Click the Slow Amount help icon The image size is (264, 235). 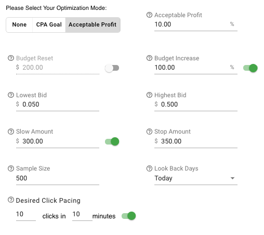pyautogui.click(x=11, y=132)
